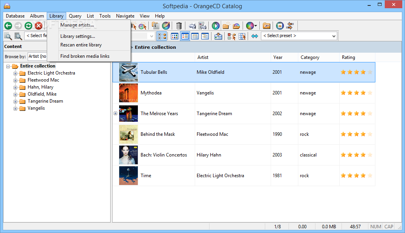
Task: Open the Edit album pencil icon
Action: [x=166, y=26]
